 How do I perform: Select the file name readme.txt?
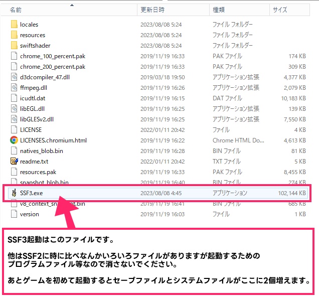click(34, 162)
